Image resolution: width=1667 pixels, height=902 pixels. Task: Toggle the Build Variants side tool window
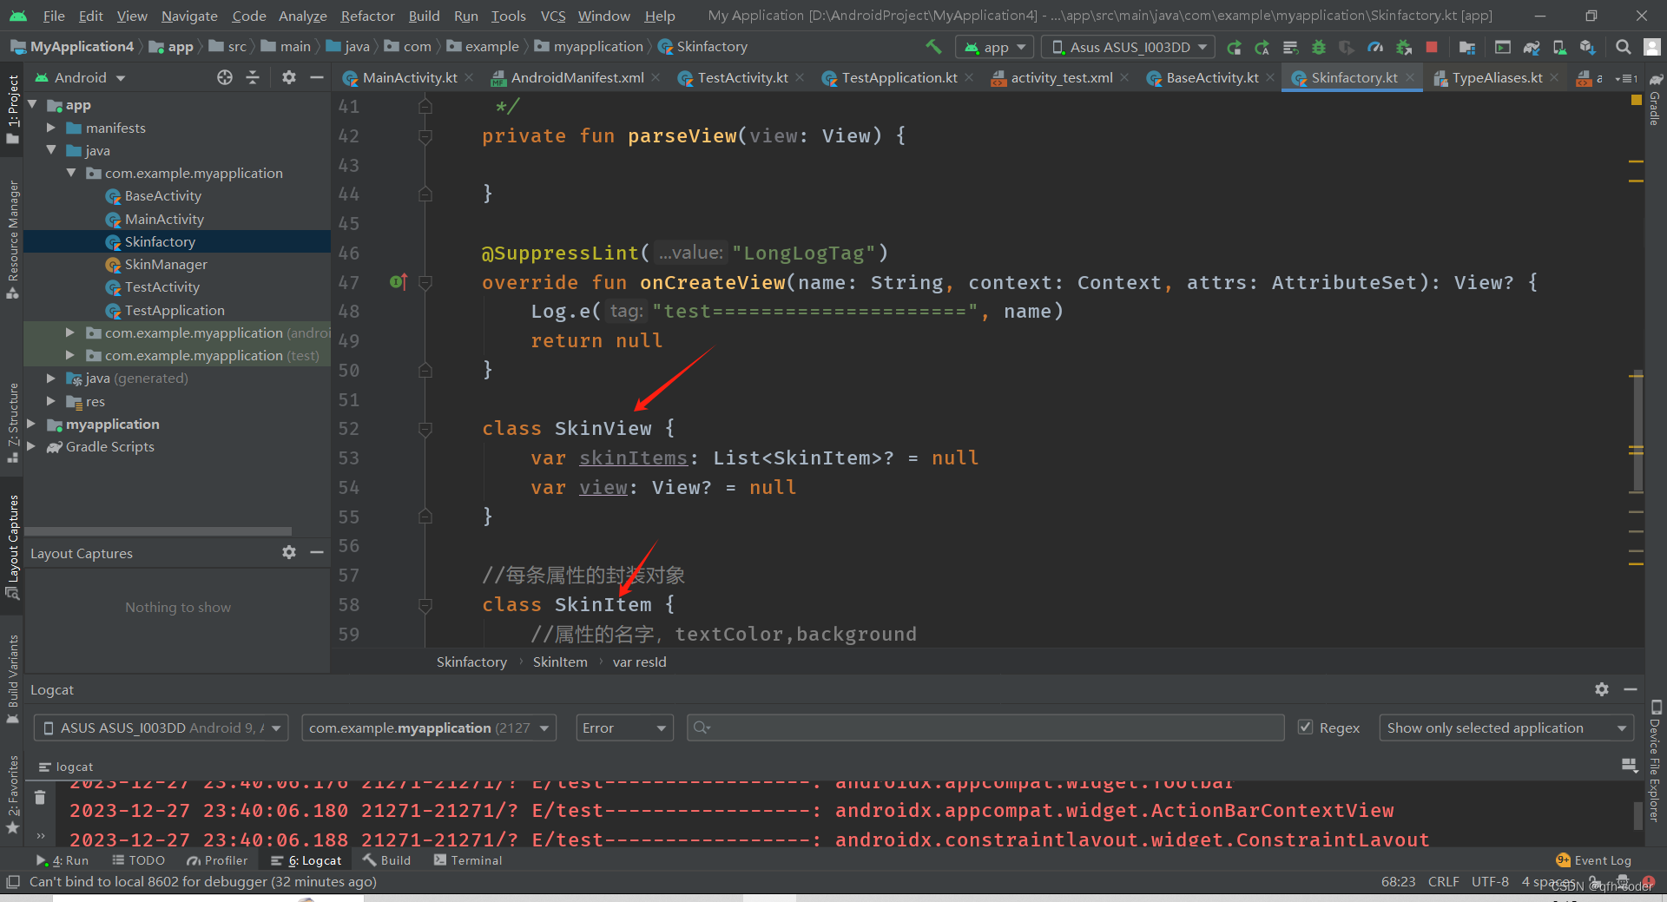(x=12, y=679)
